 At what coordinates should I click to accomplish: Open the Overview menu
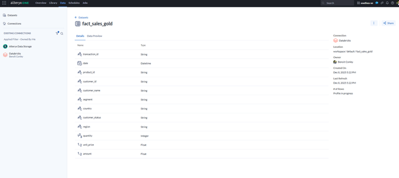click(x=41, y=3)
